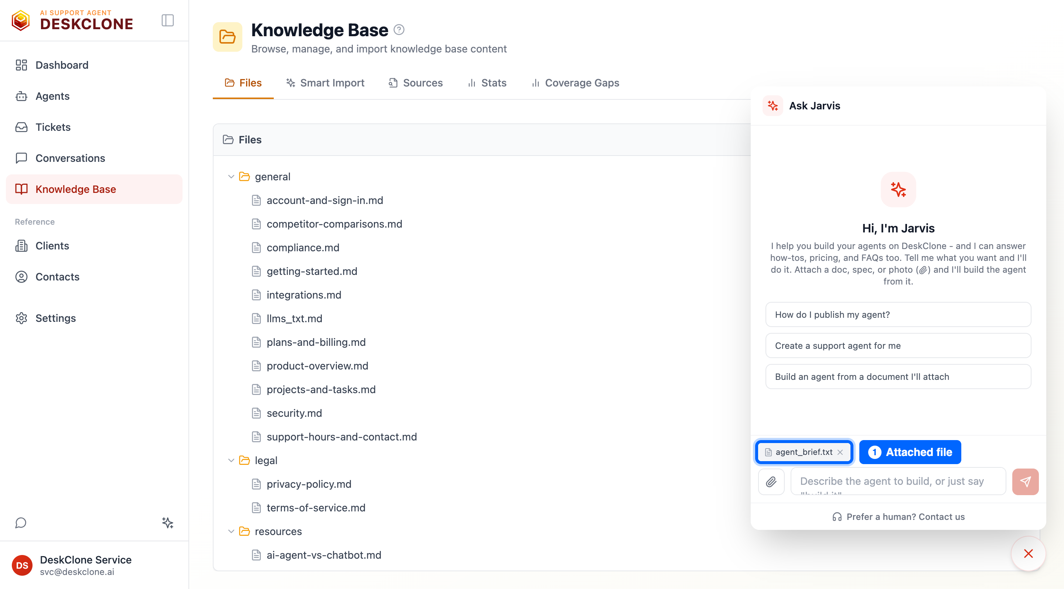Open getting-started.md
Screen dimensions: 1064x589
coord(312,271)
